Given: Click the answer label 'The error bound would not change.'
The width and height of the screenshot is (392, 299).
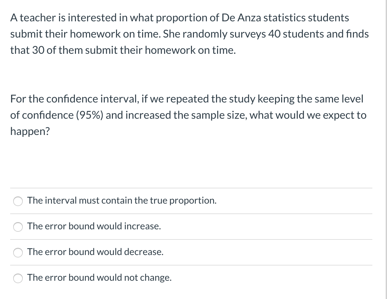Looking at the screenshot, I should [99, 278].
